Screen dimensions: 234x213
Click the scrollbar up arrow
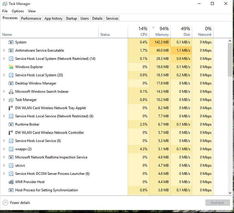(x=230, y=41)
